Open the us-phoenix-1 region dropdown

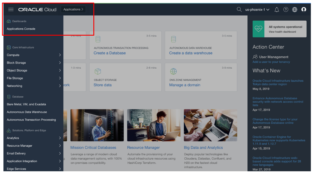257,9
